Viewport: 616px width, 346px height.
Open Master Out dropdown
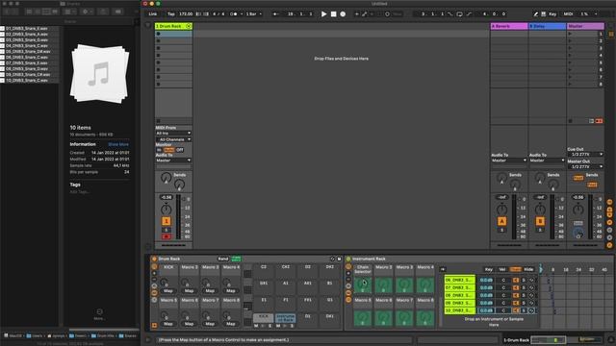[x=585, y=166]
